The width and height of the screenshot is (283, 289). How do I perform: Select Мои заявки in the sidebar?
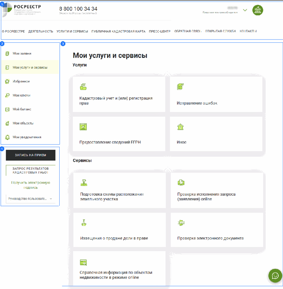(x=22, y=53)
